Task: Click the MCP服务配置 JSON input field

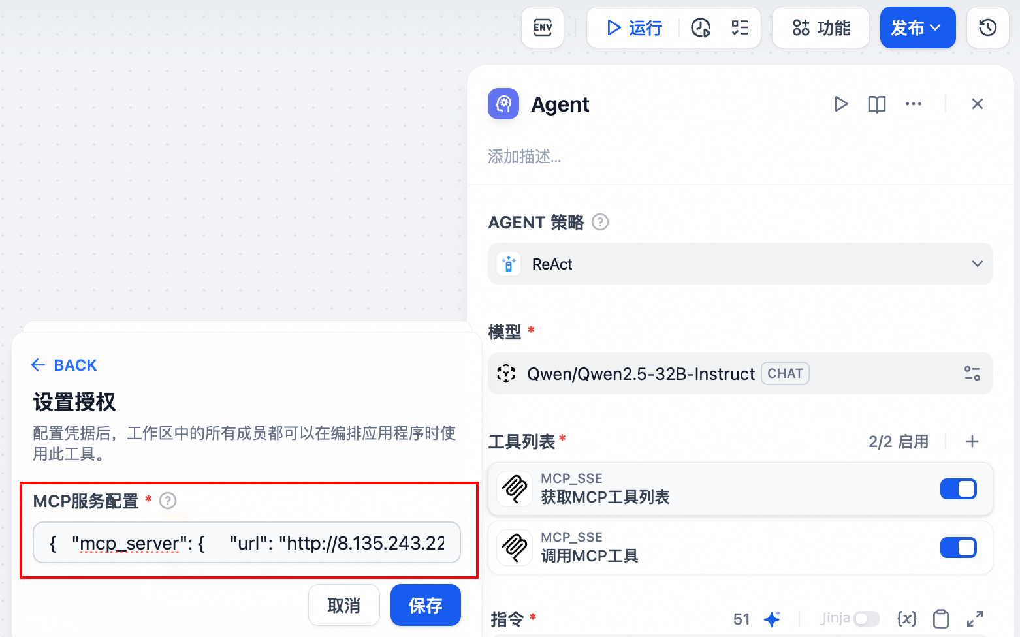Action: (247, 542)
